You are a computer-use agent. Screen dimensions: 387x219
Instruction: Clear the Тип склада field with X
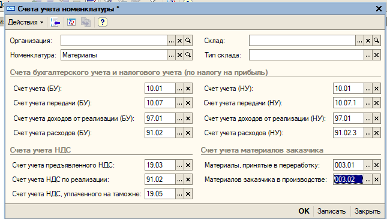click(x=376, y=55)
